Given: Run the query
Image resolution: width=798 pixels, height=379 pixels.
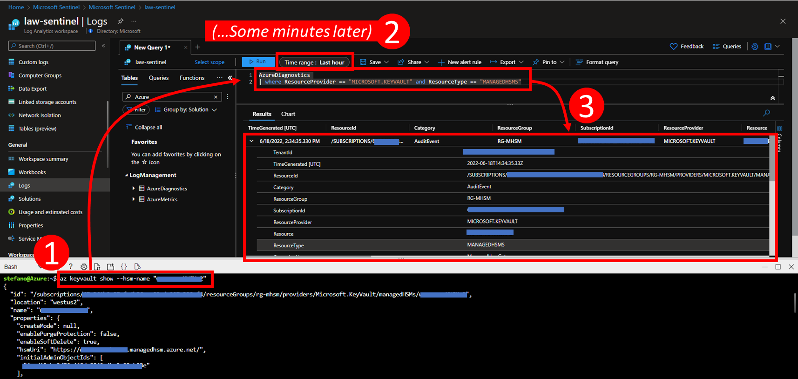Looking at the screenshot, I should 257,62.
